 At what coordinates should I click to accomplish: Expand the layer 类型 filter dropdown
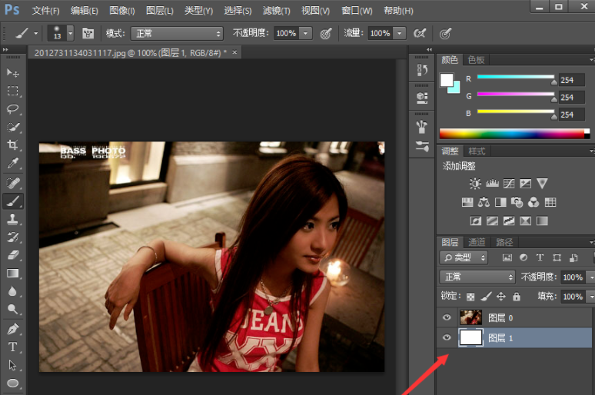coord(464,257)
